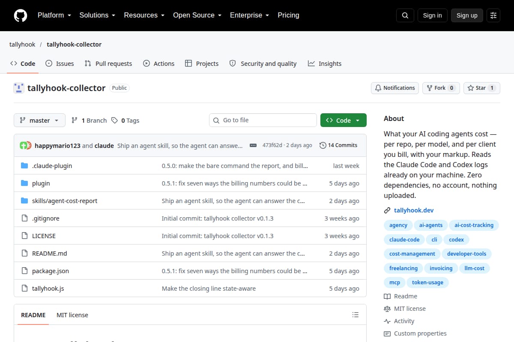This screenshot has height=342, width=514.
Task: Click the skills/agent-cost-report folder icon
Action: [24, 201]
